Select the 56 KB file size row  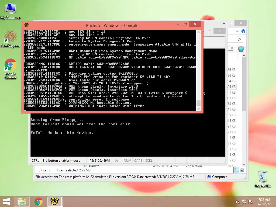[232, 70]
